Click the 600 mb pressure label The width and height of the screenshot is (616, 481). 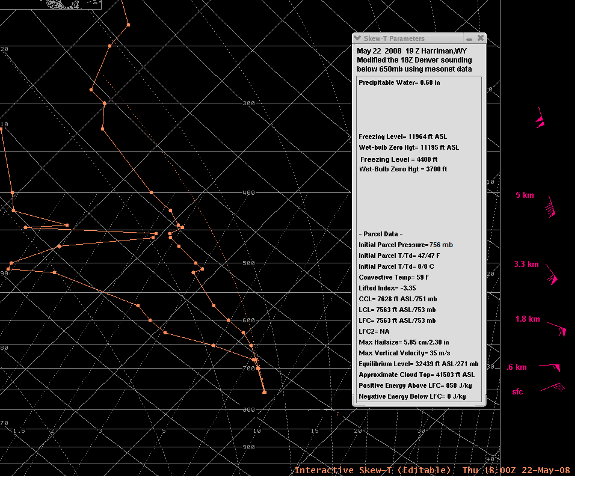click(x=248, y=320)
